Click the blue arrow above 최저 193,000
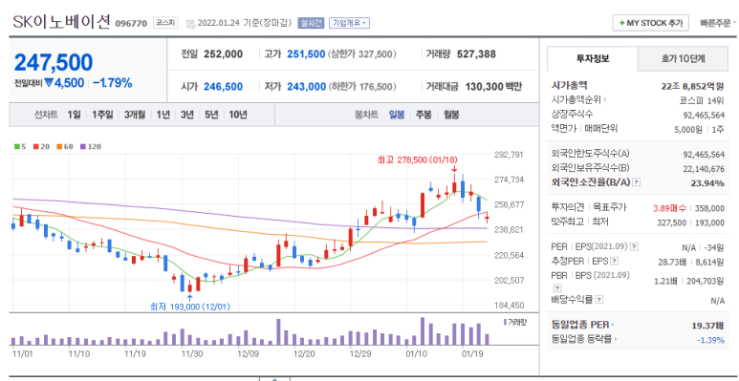This screenshot has width=739, height=381. pos(190,298)
